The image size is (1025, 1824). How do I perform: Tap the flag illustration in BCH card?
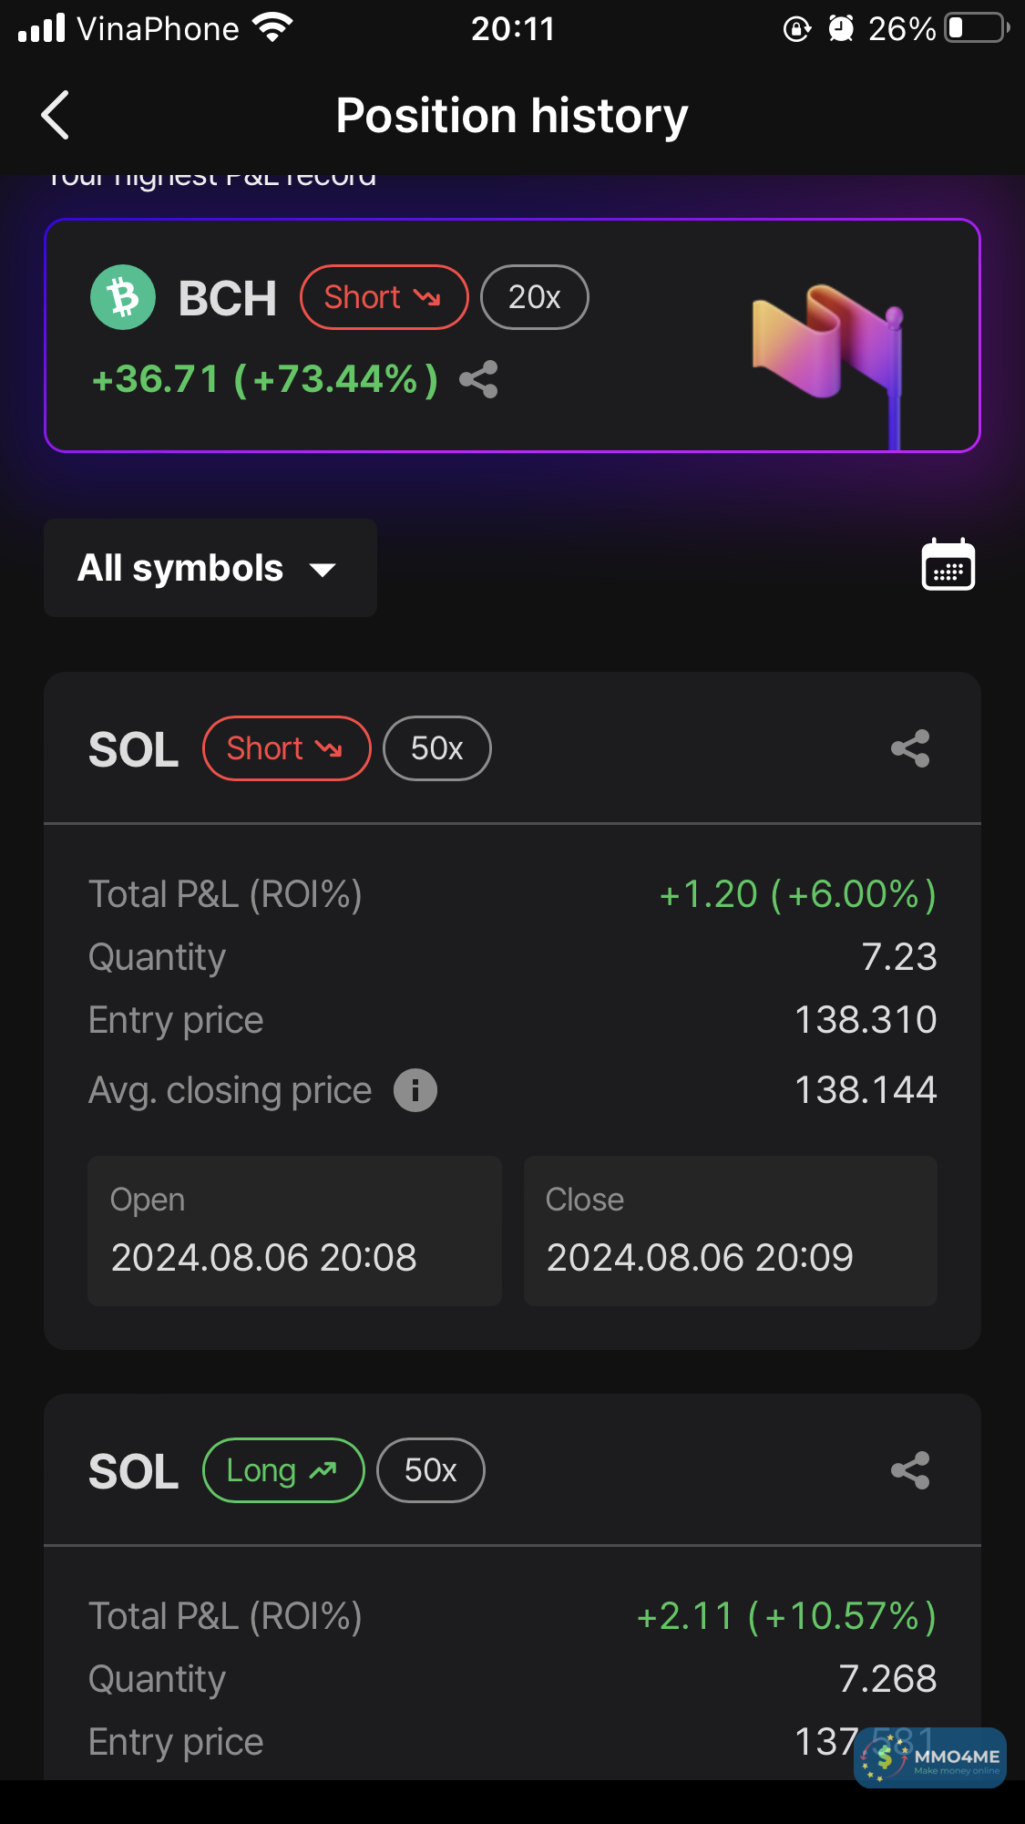pyautogui.click(x=827, y=351)
